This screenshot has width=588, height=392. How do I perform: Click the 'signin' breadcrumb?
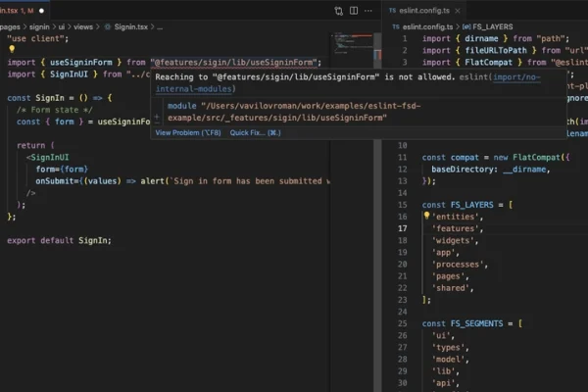click(39, 27)
